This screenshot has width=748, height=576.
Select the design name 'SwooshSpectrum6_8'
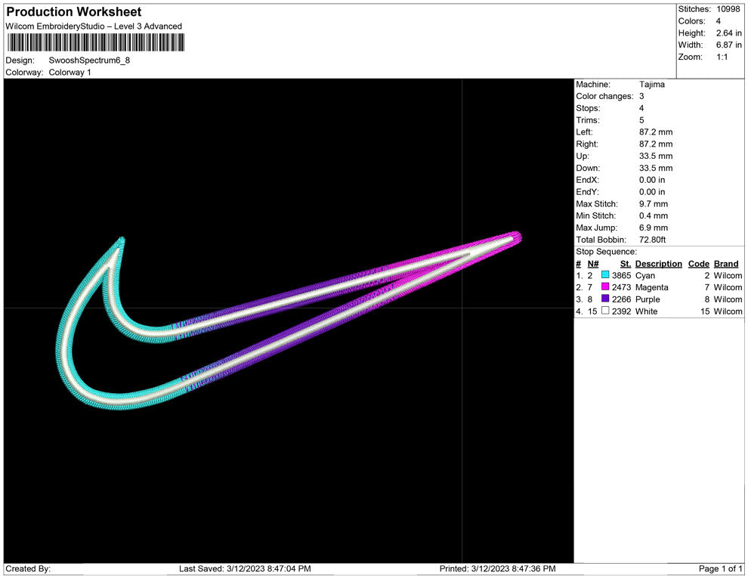(x=89, y=60)
